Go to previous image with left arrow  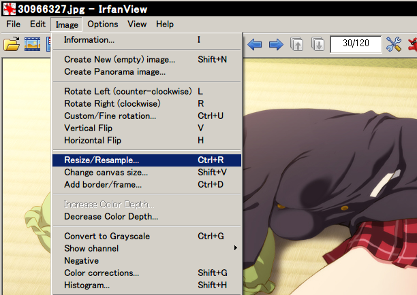[255, 44]
